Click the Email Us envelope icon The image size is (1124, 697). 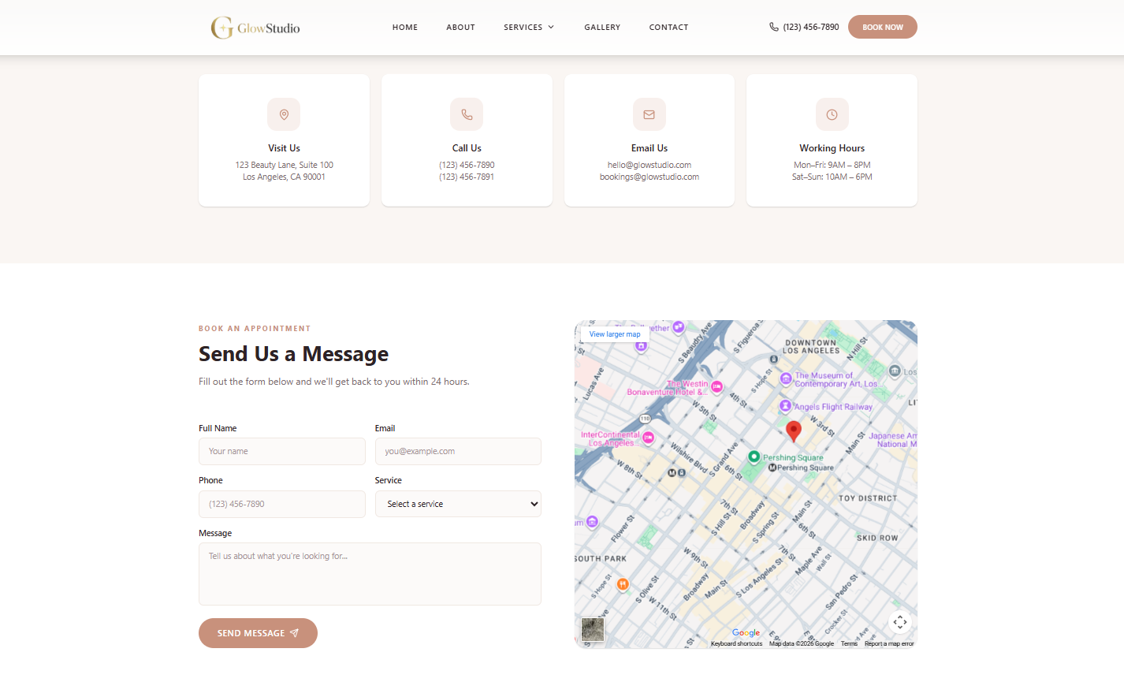tap(649, 114)
